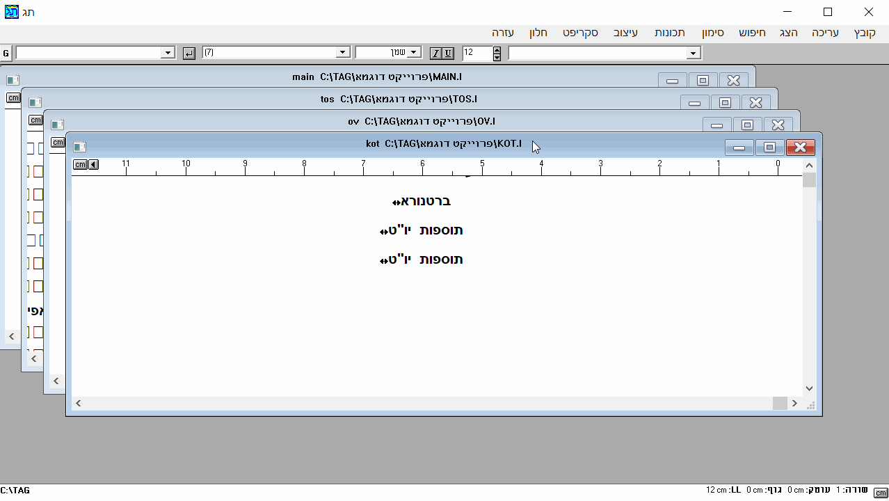Click the kot horizontal scrollbar right arrow

click(x=796, y=404)
